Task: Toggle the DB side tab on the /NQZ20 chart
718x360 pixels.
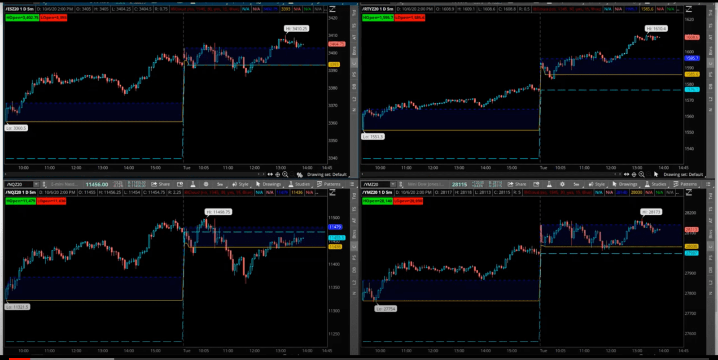Action: (354, 270)
